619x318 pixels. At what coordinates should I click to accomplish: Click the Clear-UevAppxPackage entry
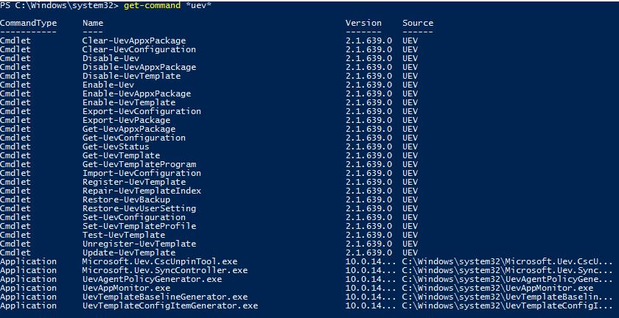click(134, 40)
